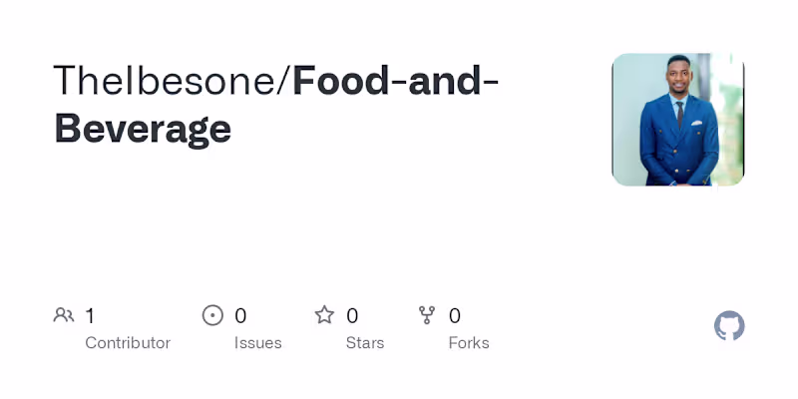Click the star icon for Stars
This screenshot has width=798, height=399.
(x=324, y=315)
